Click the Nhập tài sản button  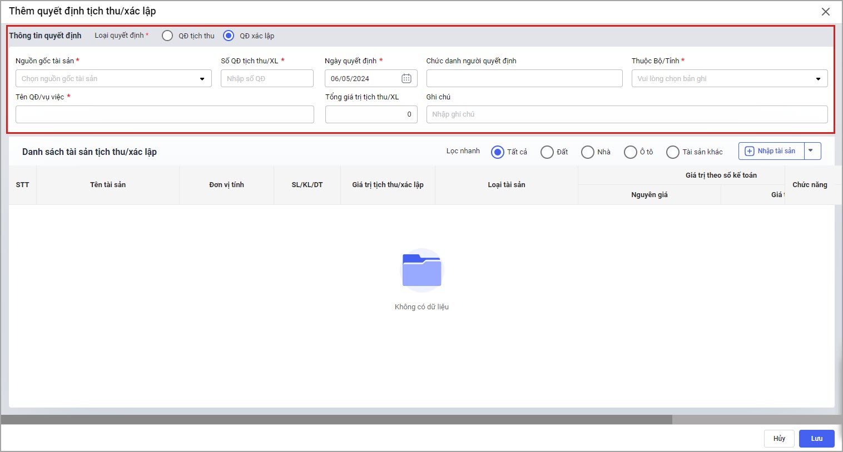(x=771, y=151)
